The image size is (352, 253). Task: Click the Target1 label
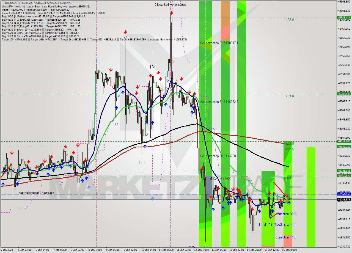pyautogui.click(x=287, y=178)
